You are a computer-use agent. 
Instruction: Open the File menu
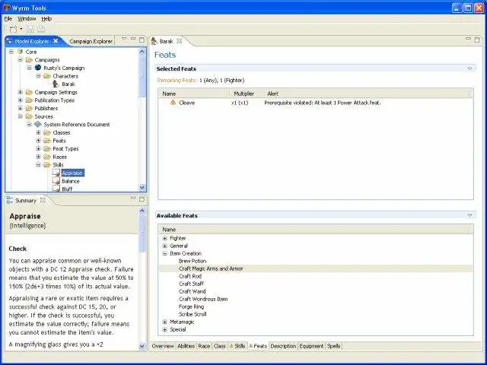coord(8,18)
